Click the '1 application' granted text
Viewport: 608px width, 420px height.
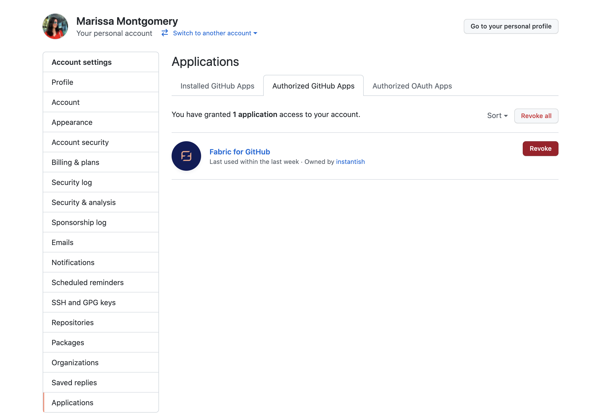point(255,115)
